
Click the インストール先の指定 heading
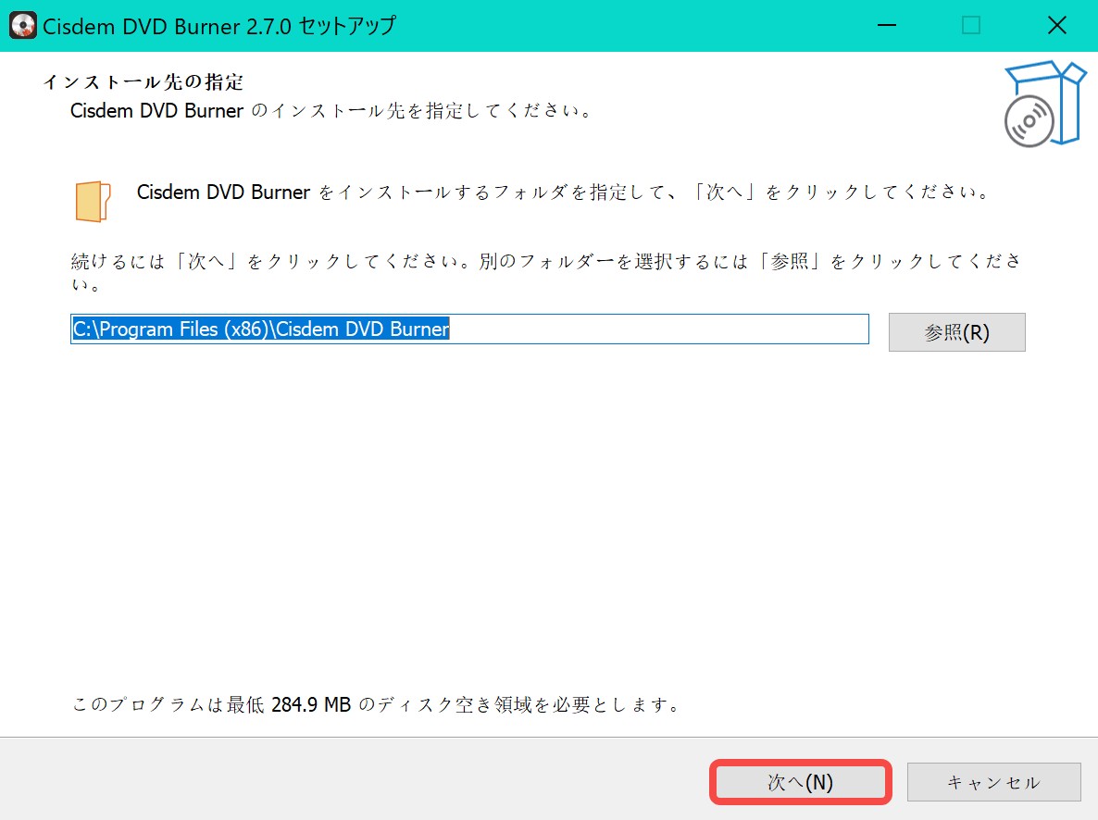point(143,82)
